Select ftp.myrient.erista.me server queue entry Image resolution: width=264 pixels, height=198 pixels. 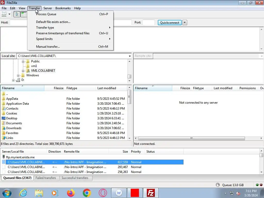point(20,157)
